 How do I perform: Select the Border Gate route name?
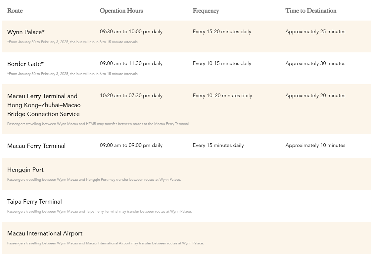pos(25,64)
